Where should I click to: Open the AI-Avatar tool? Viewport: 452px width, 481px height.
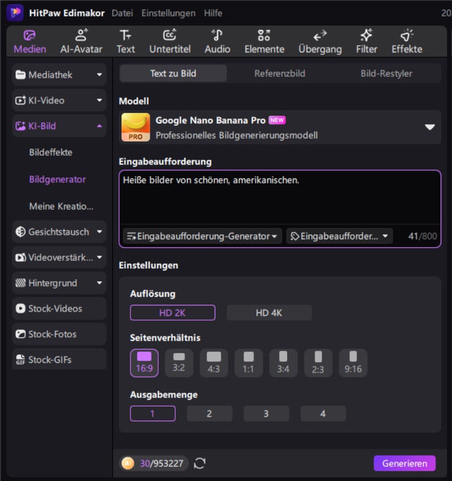pyautogui.click(x=81, y=42)
